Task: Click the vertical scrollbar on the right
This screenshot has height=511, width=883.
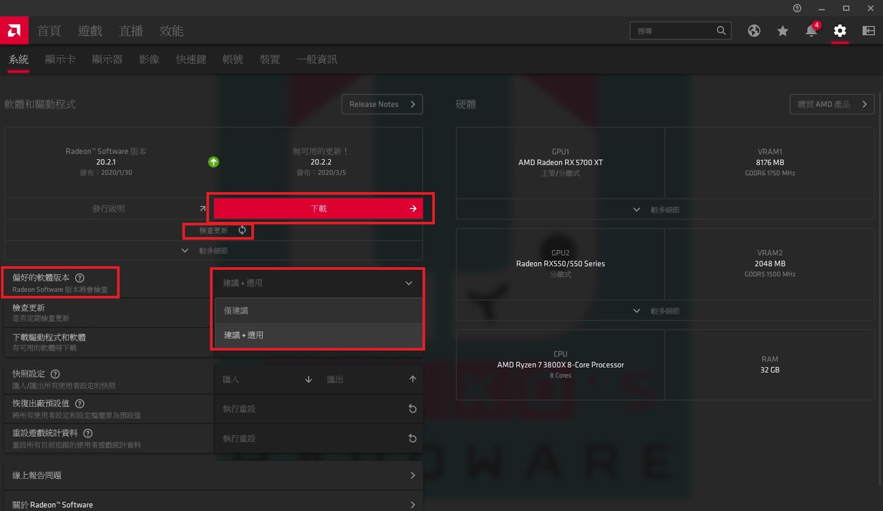Action: (880, 290)
